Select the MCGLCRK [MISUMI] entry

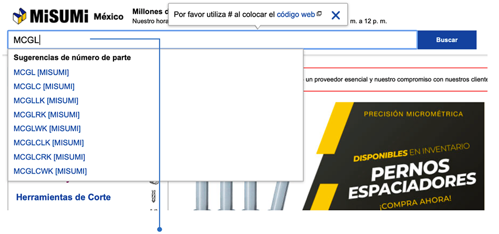49,157
